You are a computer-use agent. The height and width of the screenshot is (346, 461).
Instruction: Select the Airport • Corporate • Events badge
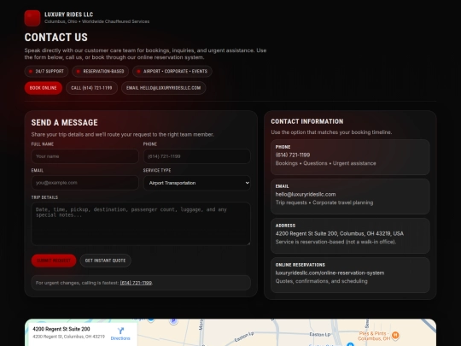[x=172, y=71]
